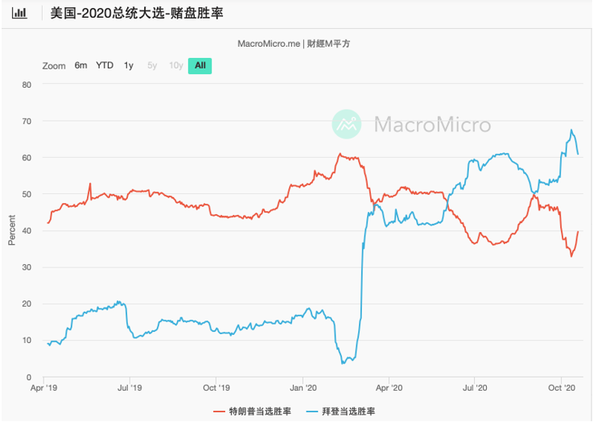The image size is (593, 422).
Task: Select the 10y zoom option
Action: pyautogui.click(x=176, y=65)
